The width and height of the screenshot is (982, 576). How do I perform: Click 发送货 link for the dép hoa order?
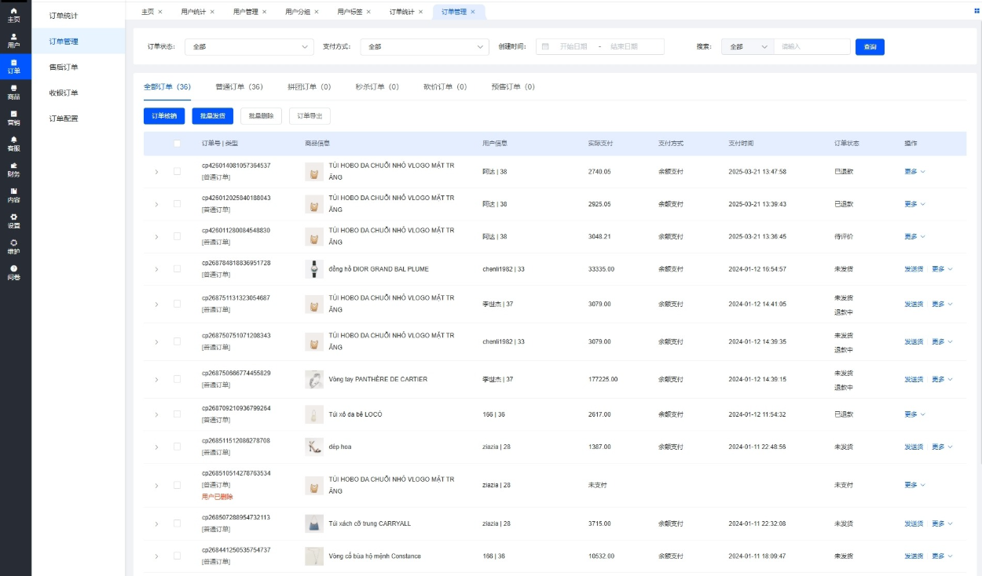coord(914,447)
